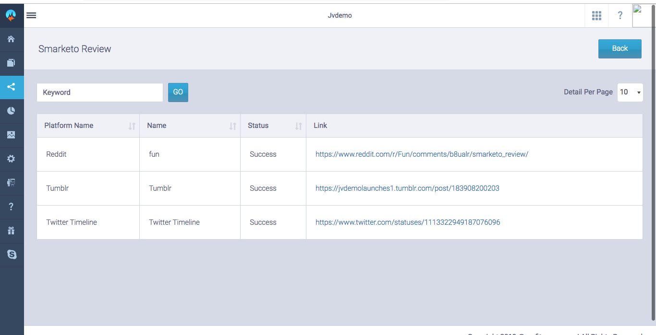This screenshot has height=335, width=656.
Task: Click the help question mark in header
Action: 620,16
